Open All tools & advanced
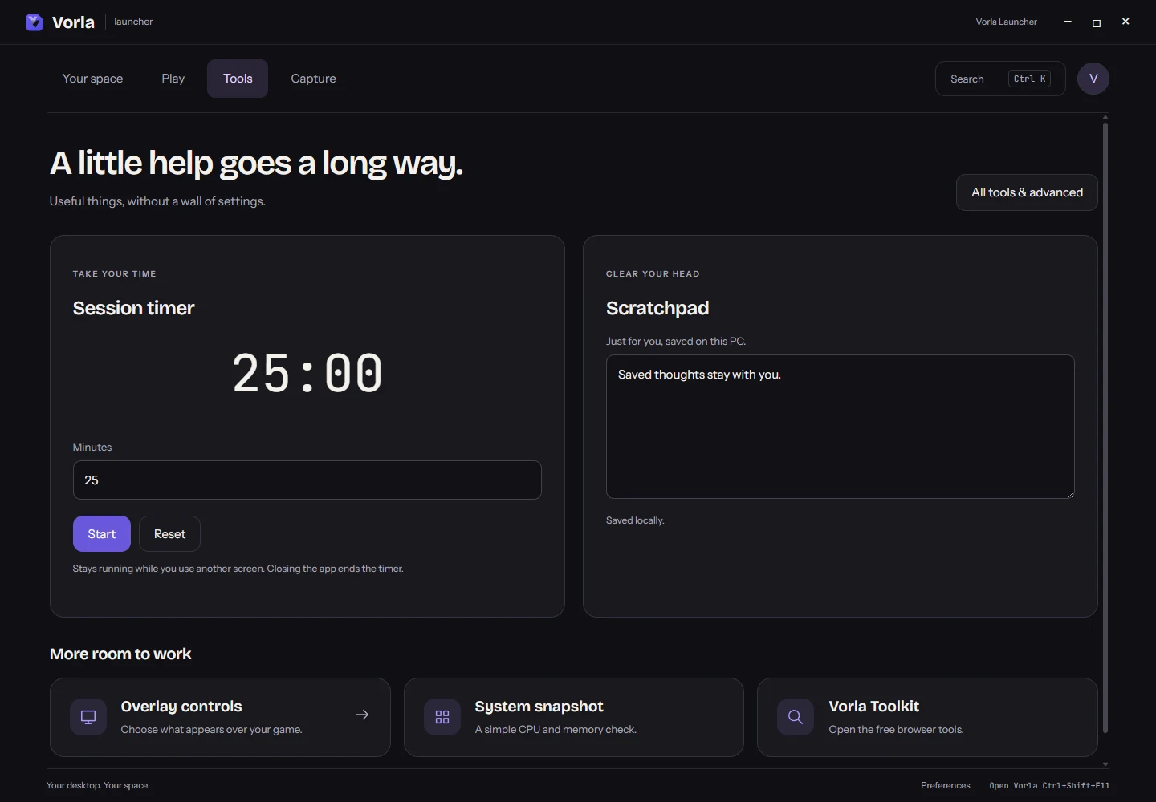1156x802 pixels. 1027,192
